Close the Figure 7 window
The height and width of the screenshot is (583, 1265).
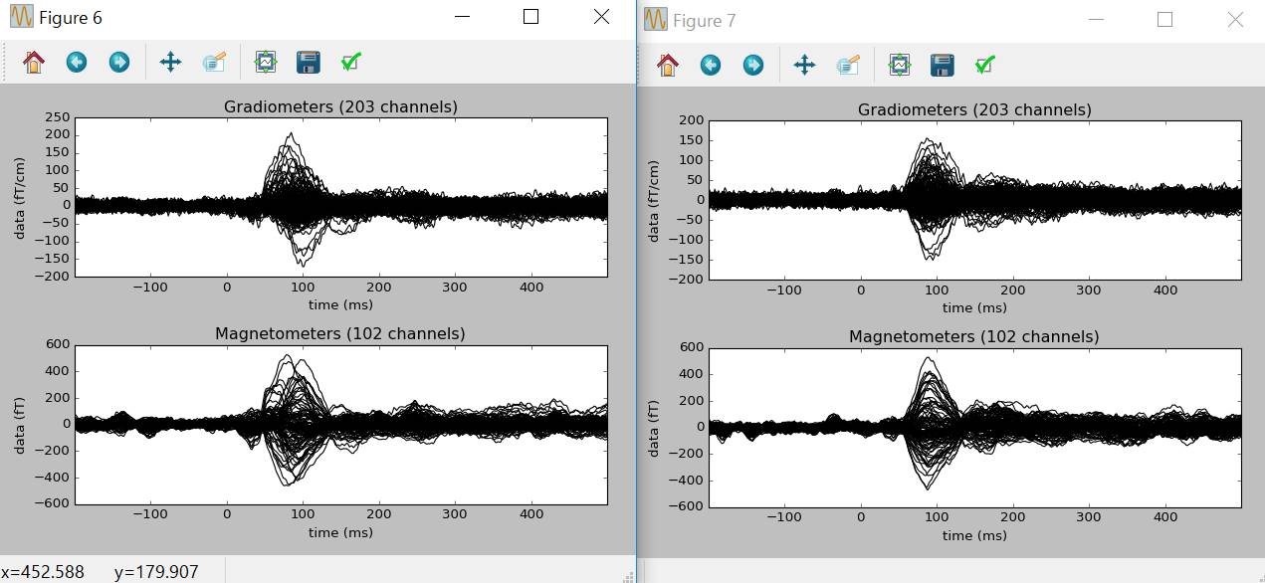[1235, 19]
